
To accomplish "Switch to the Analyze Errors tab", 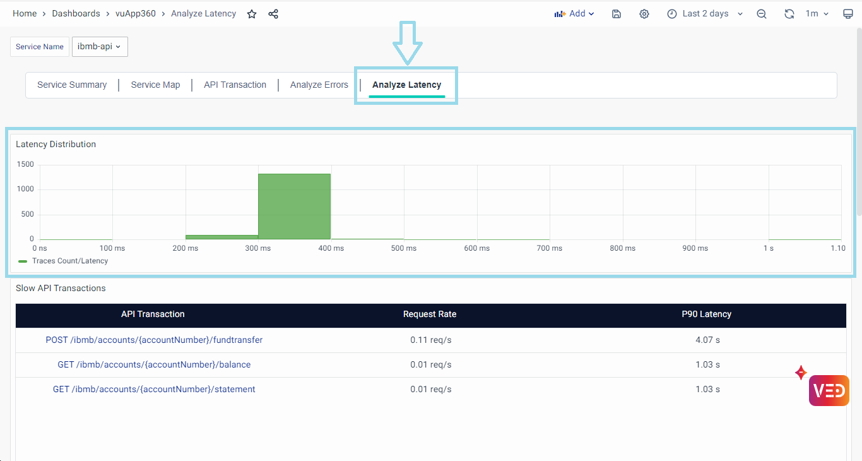I will tap(319, 85).
